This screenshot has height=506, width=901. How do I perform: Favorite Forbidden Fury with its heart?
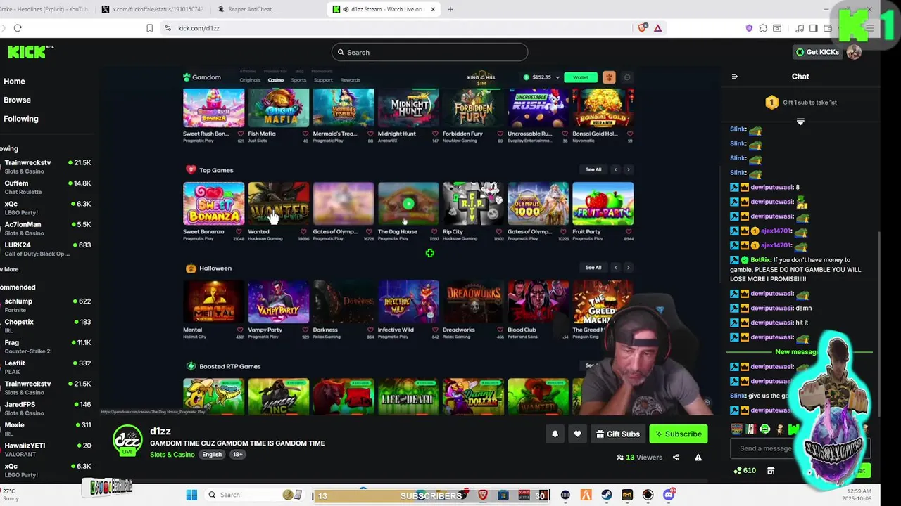[499, 134]
